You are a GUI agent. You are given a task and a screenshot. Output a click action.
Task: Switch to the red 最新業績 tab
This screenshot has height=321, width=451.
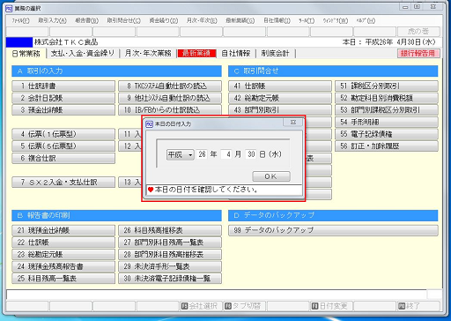click(x=196, y=54)
